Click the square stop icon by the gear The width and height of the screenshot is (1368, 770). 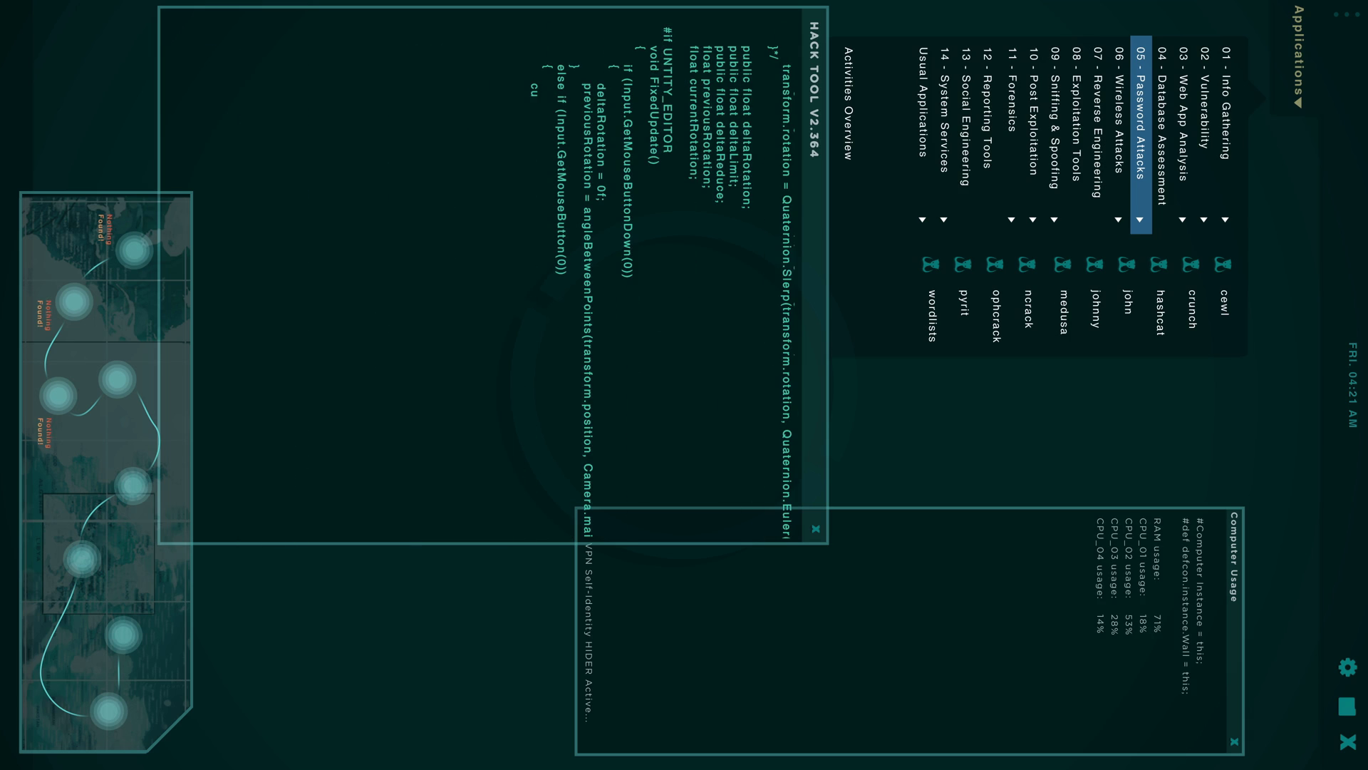point(1347,707)
